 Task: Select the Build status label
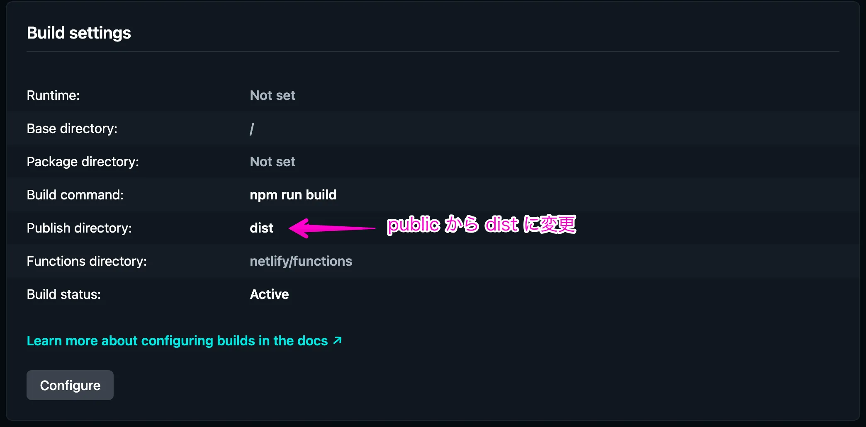[63, 294]
